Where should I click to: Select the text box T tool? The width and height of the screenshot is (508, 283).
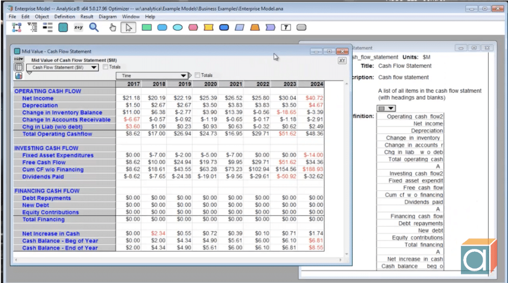tap(285, 28)
